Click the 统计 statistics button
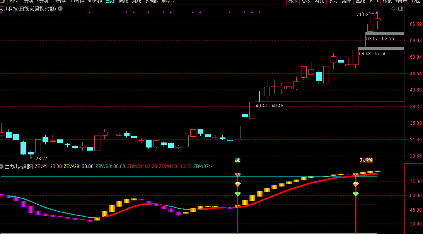Image resolution: width=423 pixels, height=234 pixels. pyautogui.click(x=347, y=1)
